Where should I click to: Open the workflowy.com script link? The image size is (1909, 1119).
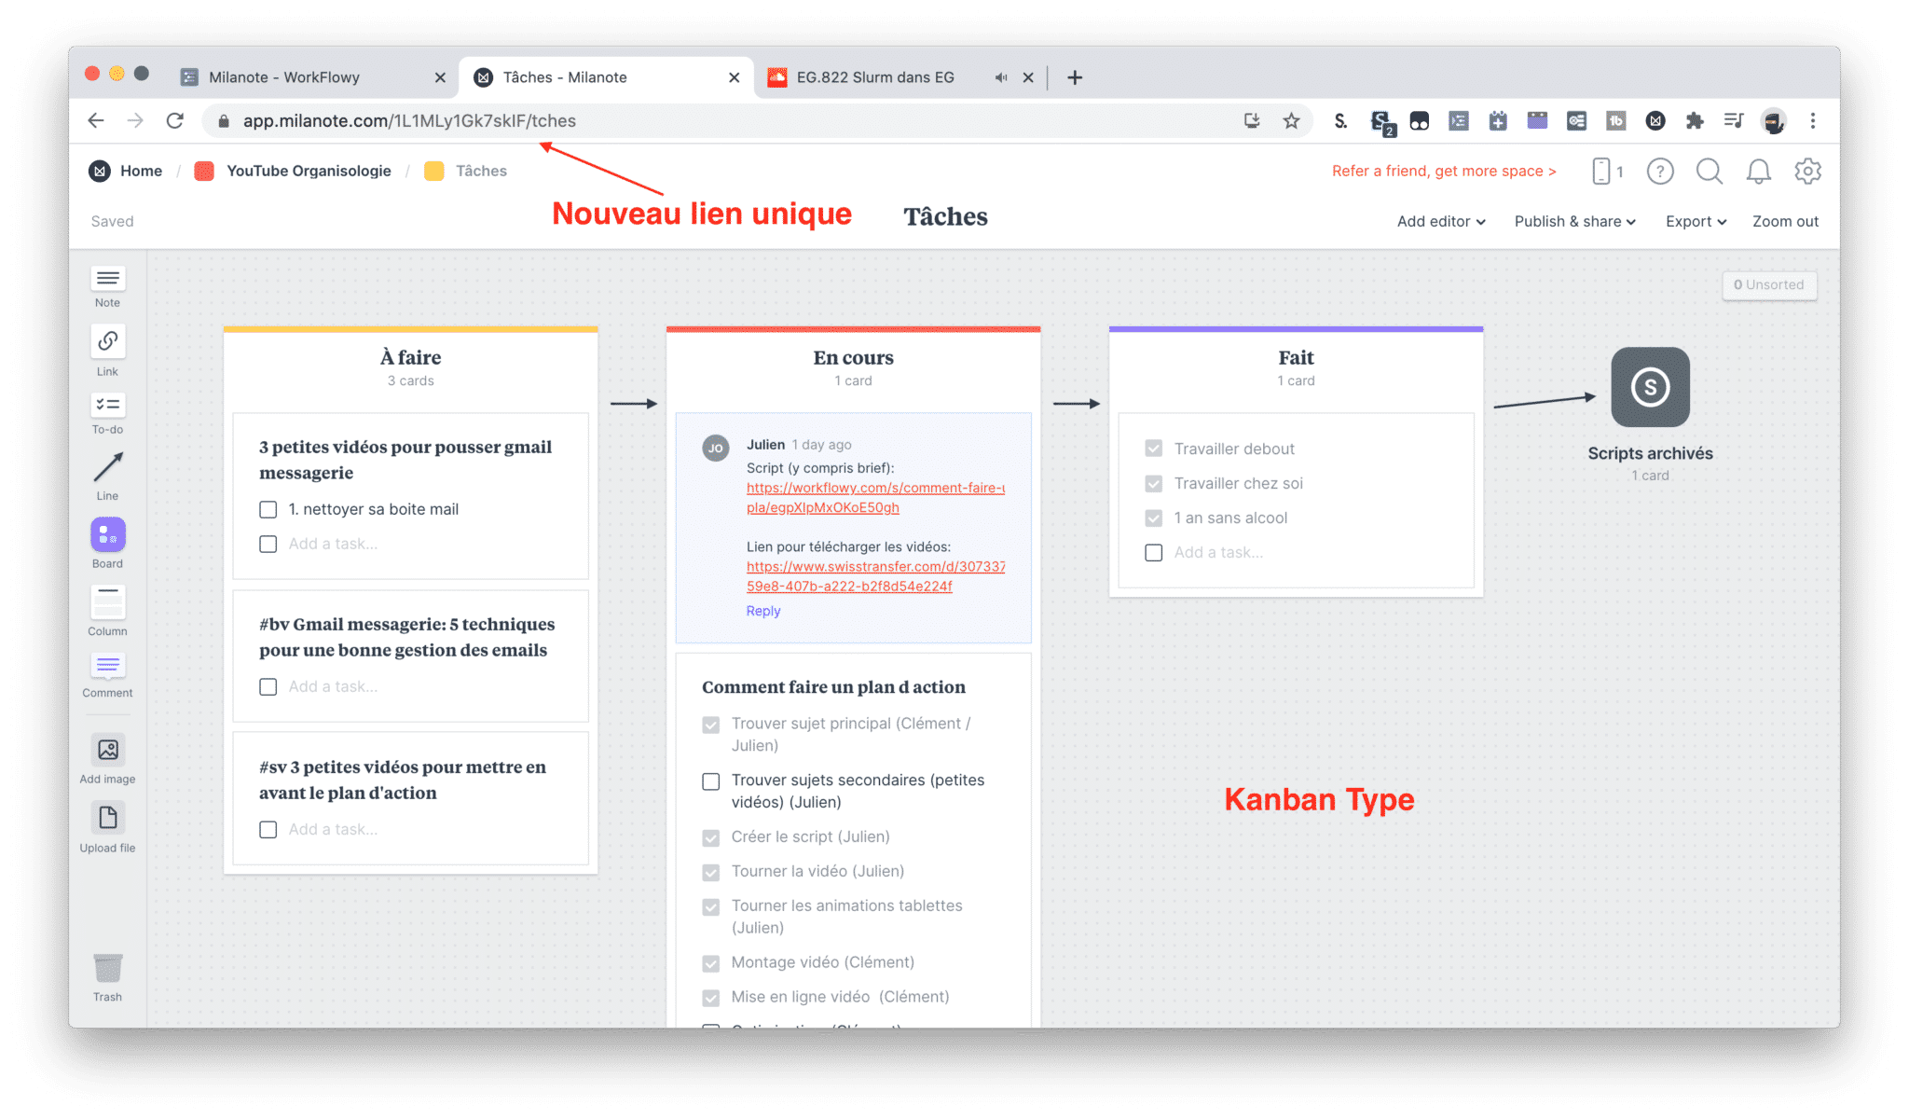[875, 497]
